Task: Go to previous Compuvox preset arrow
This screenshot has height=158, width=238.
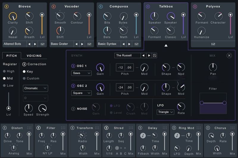Action: (x=123, y=44)
